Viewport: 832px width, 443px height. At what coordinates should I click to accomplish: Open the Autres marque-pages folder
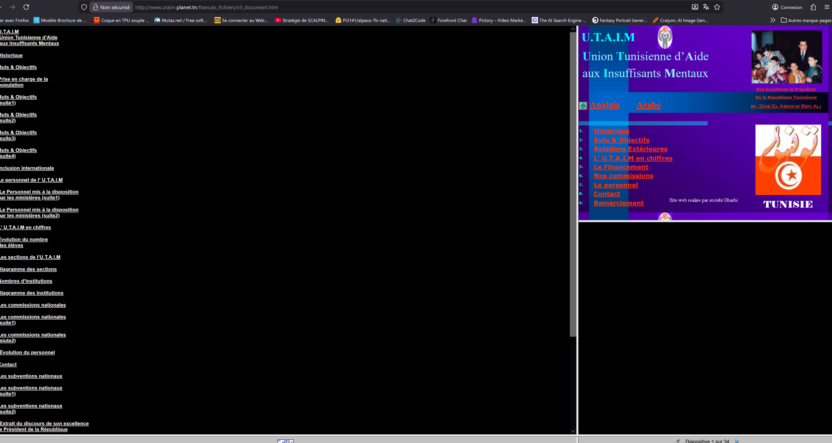click(x=806, y=20)
